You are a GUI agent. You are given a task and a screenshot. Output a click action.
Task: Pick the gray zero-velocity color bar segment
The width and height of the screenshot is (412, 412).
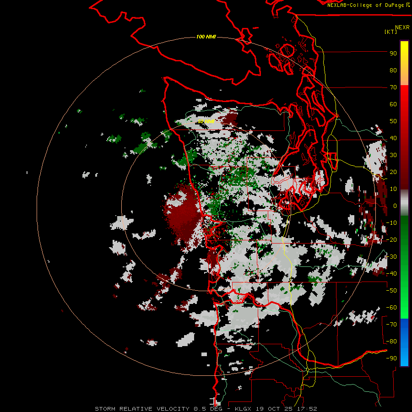(404, 203)
